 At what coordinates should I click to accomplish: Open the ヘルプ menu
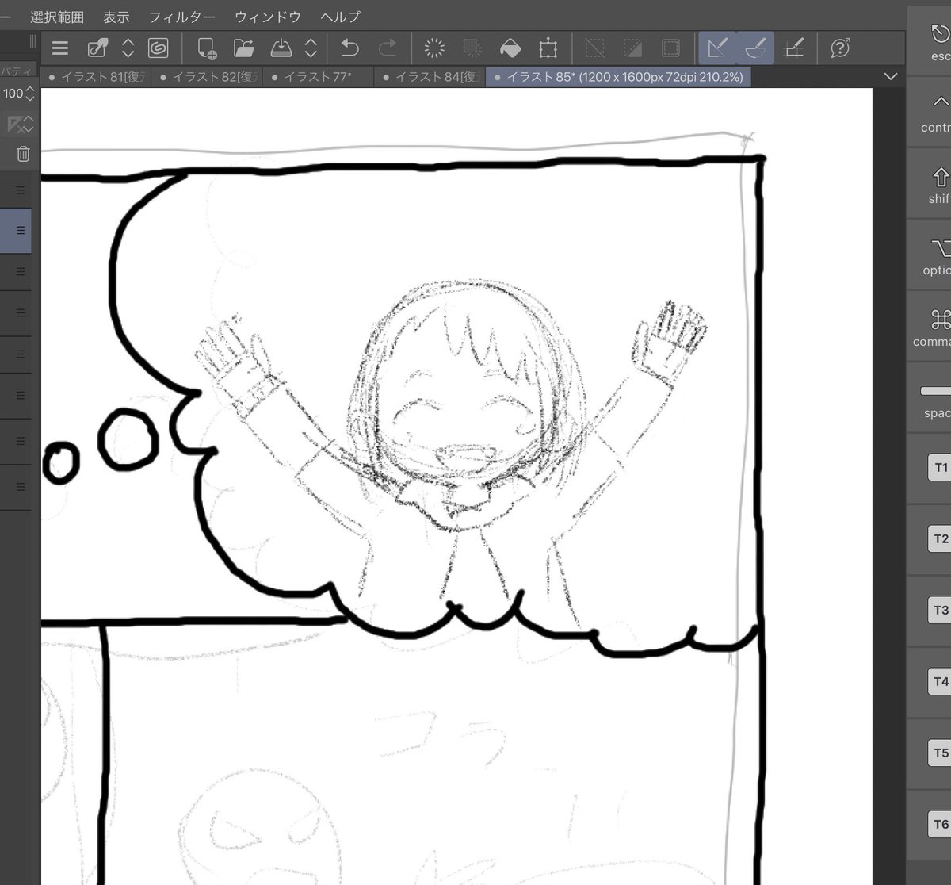click(341, 17)
